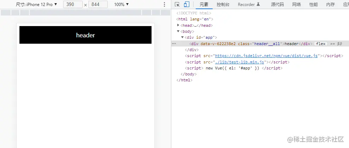Toggle the device toolbar icon
This screenshot has height=148, width=349.
coord(187,4)
